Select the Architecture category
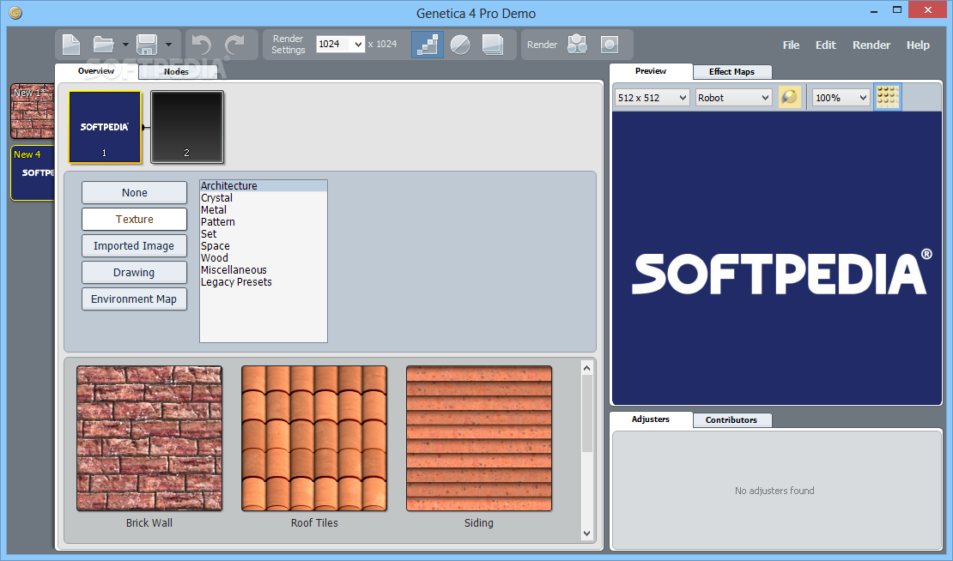This screenshot has height=561, width=953. tap(264, 186)
